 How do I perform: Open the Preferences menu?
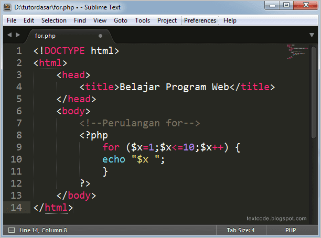[x=200, y=20]
